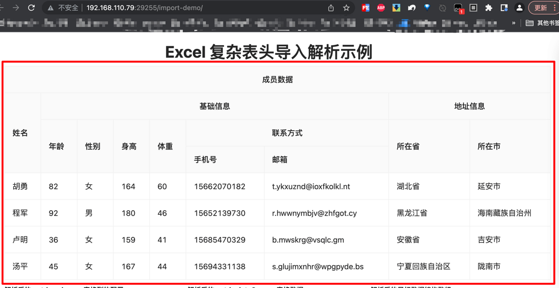Screen dimensions: 559x288
Task: Toggle the side panel icon
Action: tap(504, 8)
